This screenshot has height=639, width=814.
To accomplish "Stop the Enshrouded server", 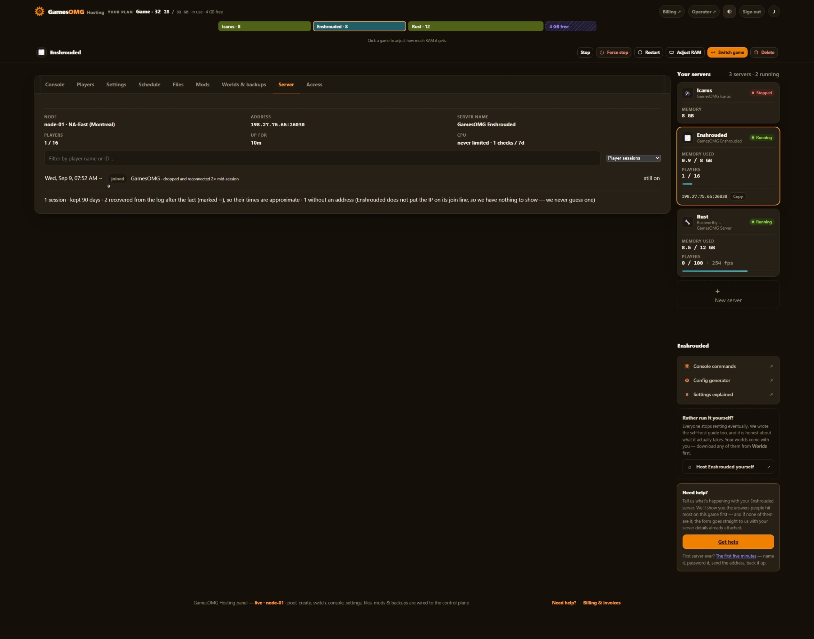I will point(585,53).
